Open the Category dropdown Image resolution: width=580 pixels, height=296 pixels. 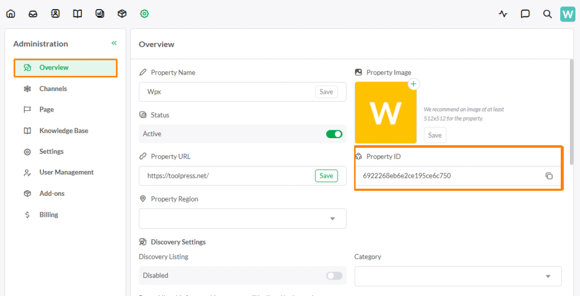[x=458, y=276]
